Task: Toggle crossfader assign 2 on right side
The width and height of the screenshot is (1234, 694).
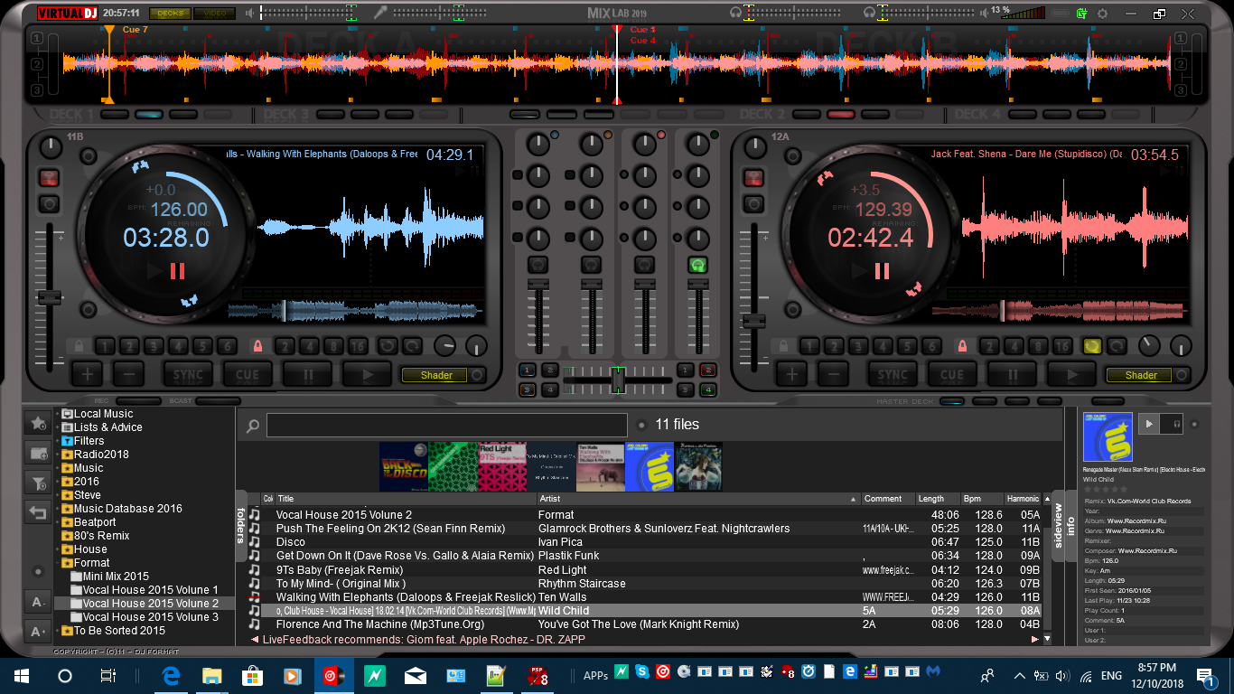Action: (x=707, y=370)
